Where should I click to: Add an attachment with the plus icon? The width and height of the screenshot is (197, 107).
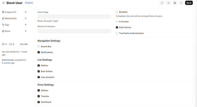[x=26, y=18]
